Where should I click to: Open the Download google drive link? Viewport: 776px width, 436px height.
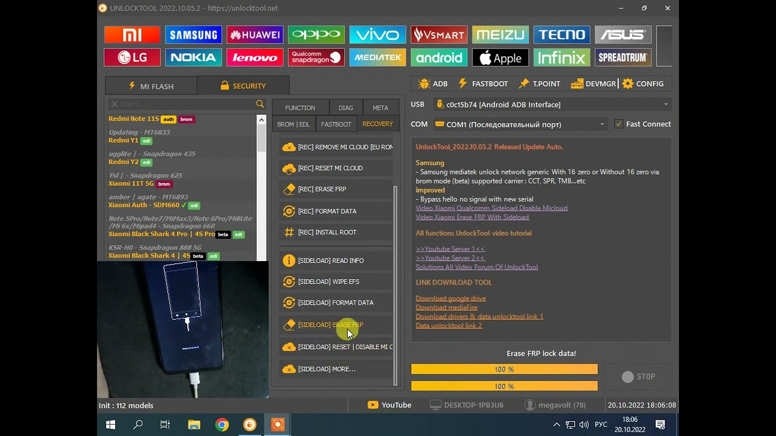pos(451,298)
